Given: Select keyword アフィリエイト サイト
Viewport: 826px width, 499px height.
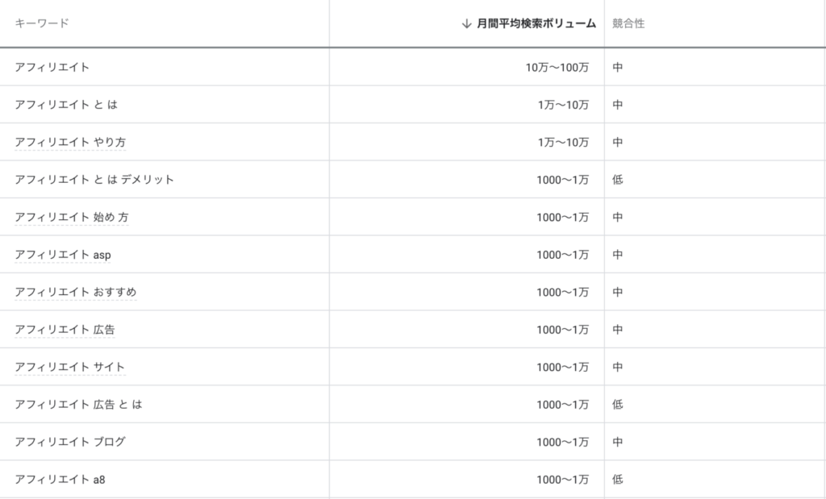Looking at the screenshot, I should coord(70,367).
